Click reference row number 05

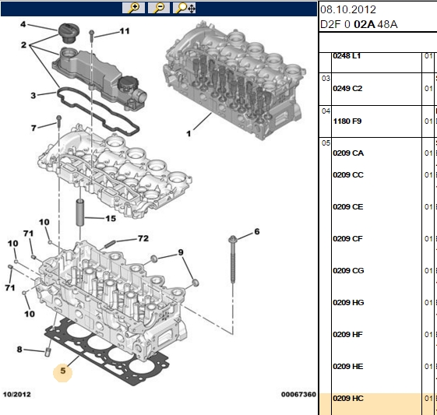(x=326, y=143)
